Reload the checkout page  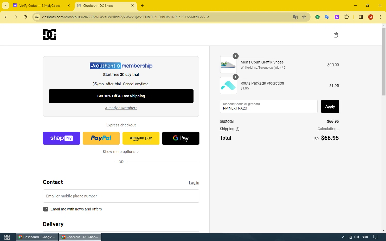click(25, 17)
